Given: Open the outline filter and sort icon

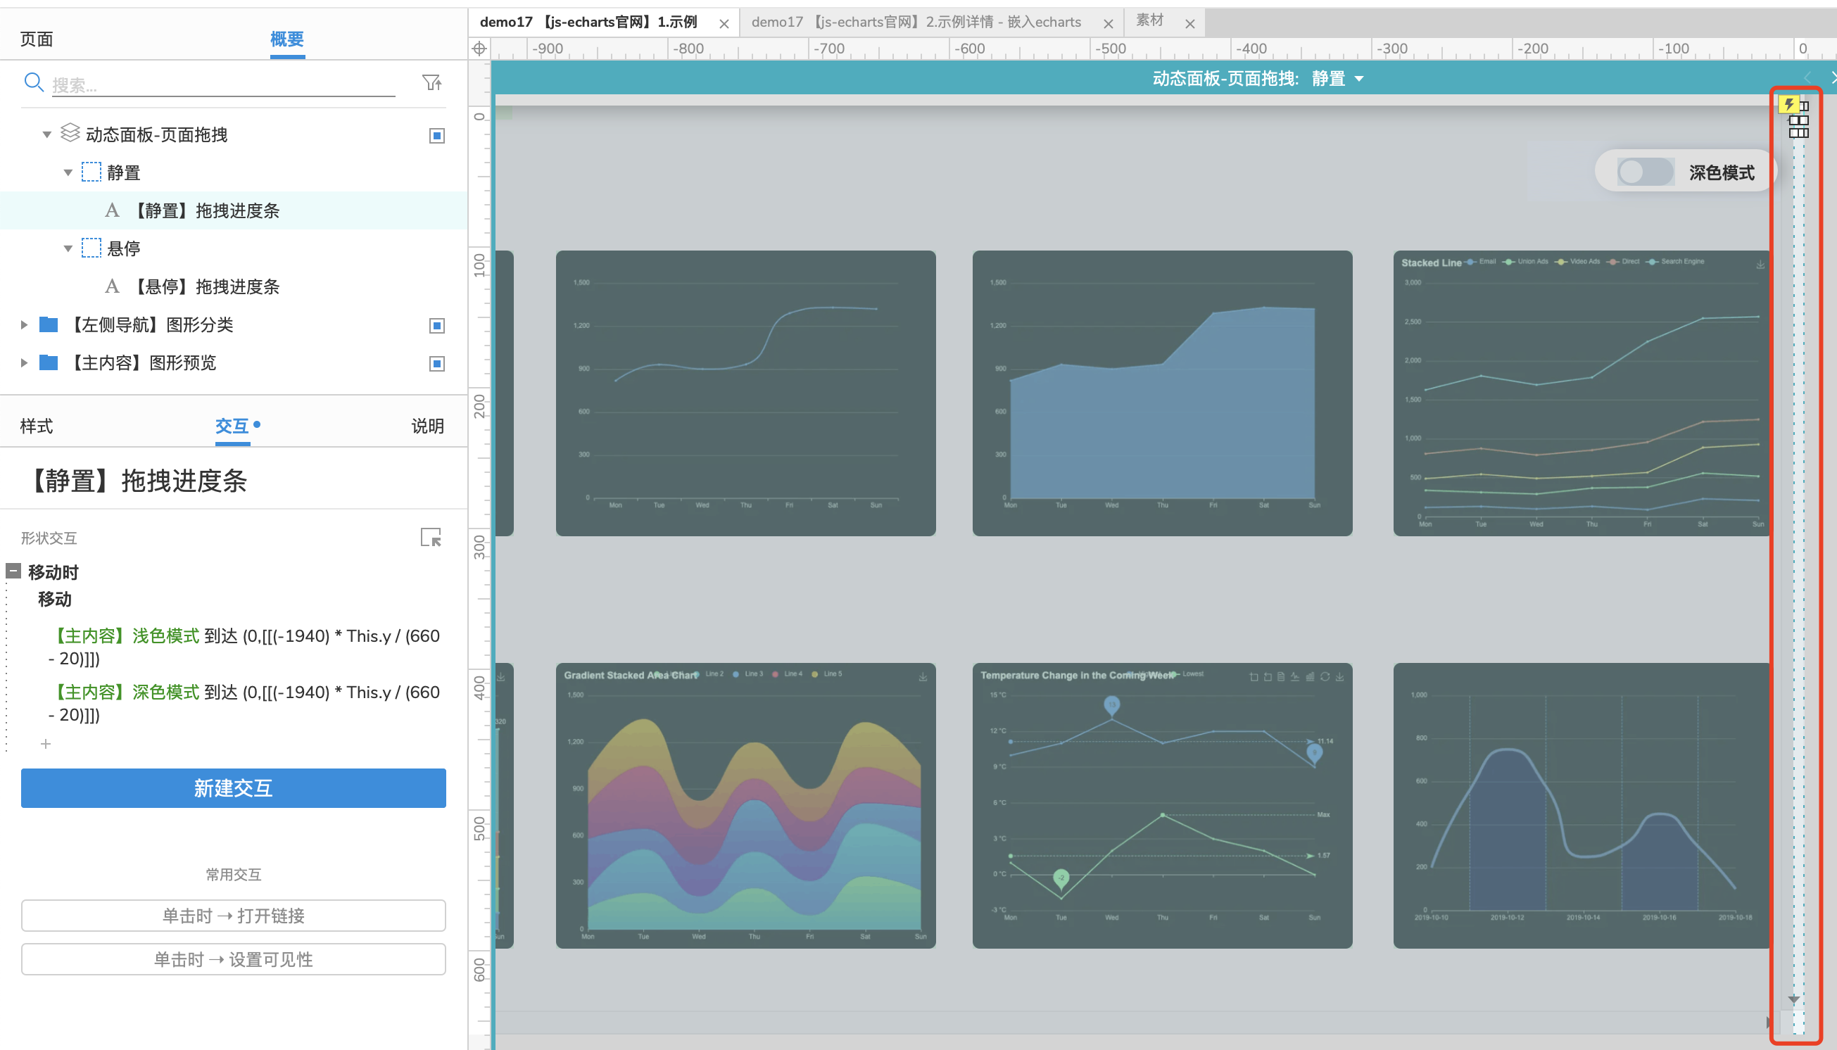Looking at the screenshot, I should 431,83.
